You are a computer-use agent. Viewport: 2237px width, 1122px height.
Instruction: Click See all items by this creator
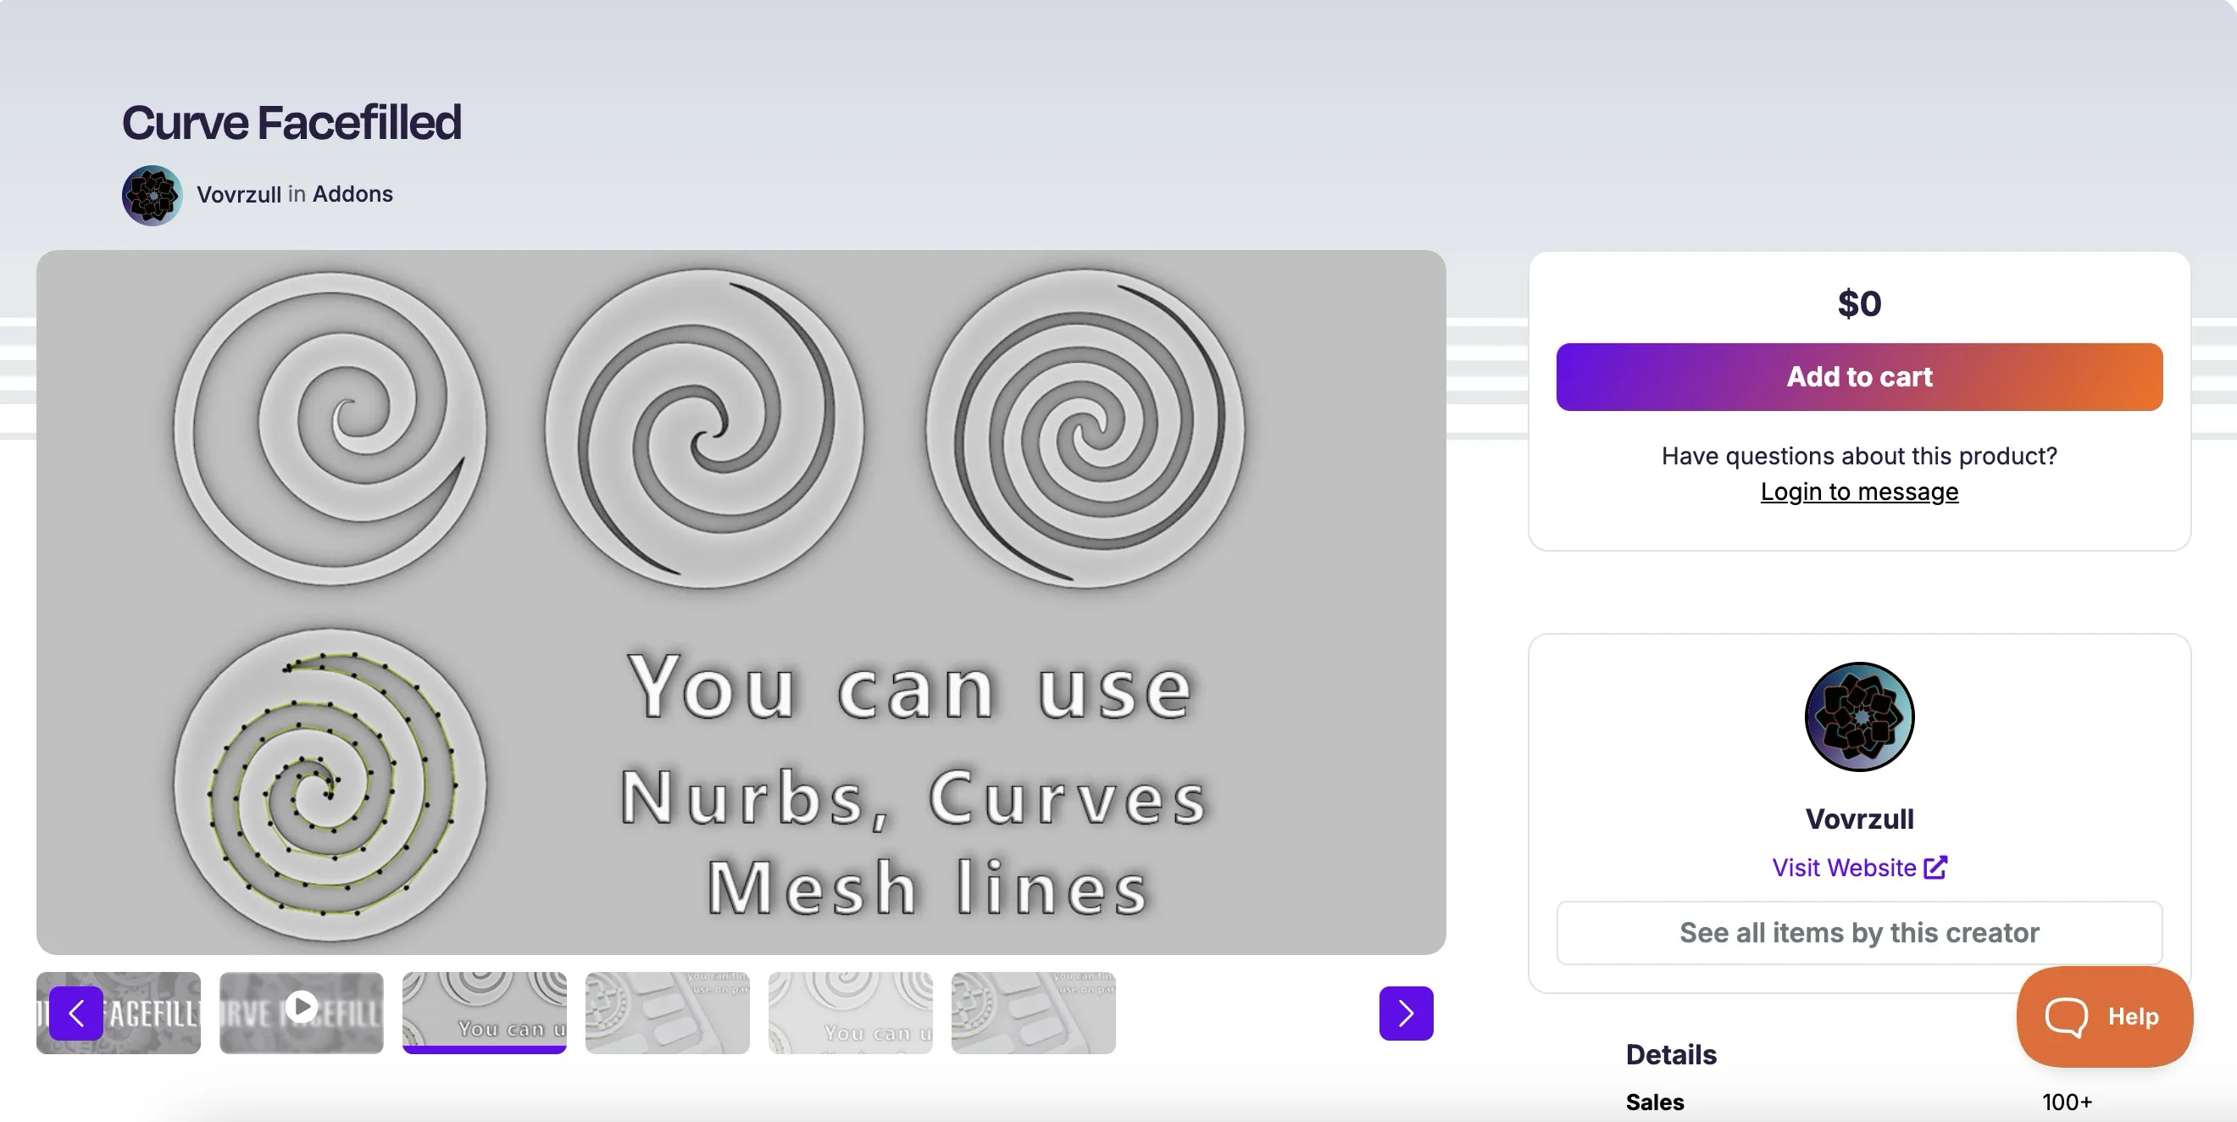(x=1858, y=933)
